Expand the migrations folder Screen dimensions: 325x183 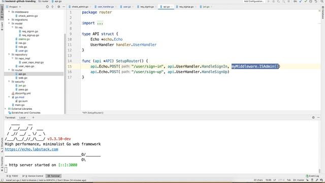pos(9,20)
